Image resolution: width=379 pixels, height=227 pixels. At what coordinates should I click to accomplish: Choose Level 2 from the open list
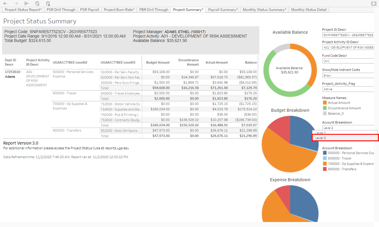coord(345,133)
